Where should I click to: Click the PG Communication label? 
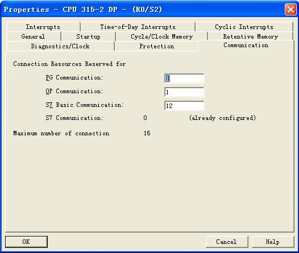click(x=74, y=78)
